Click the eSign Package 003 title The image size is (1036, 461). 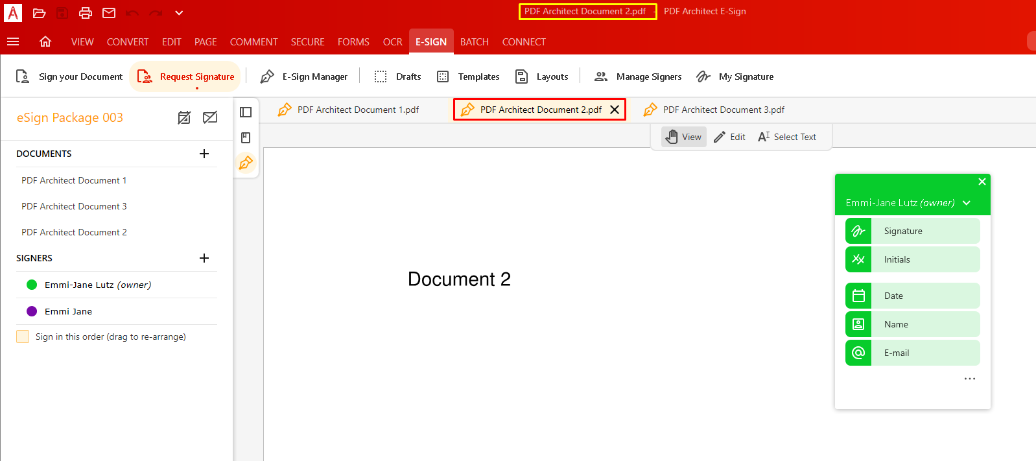(x=70, y=117)
